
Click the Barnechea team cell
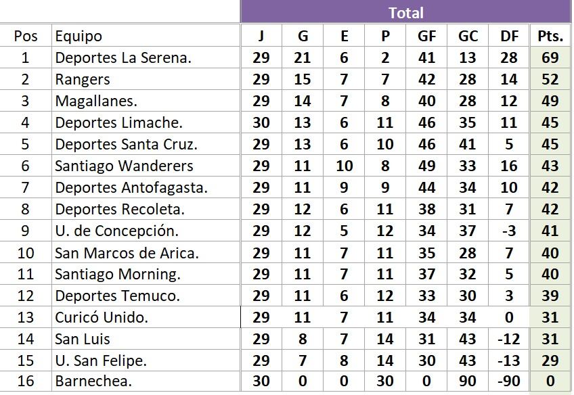click(146, 381)
